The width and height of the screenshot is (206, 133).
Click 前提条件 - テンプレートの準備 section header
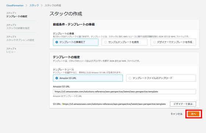point(74,25)
